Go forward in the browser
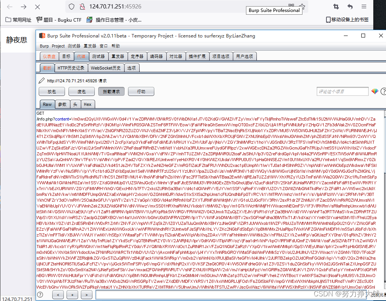 [x=24, y=7]
